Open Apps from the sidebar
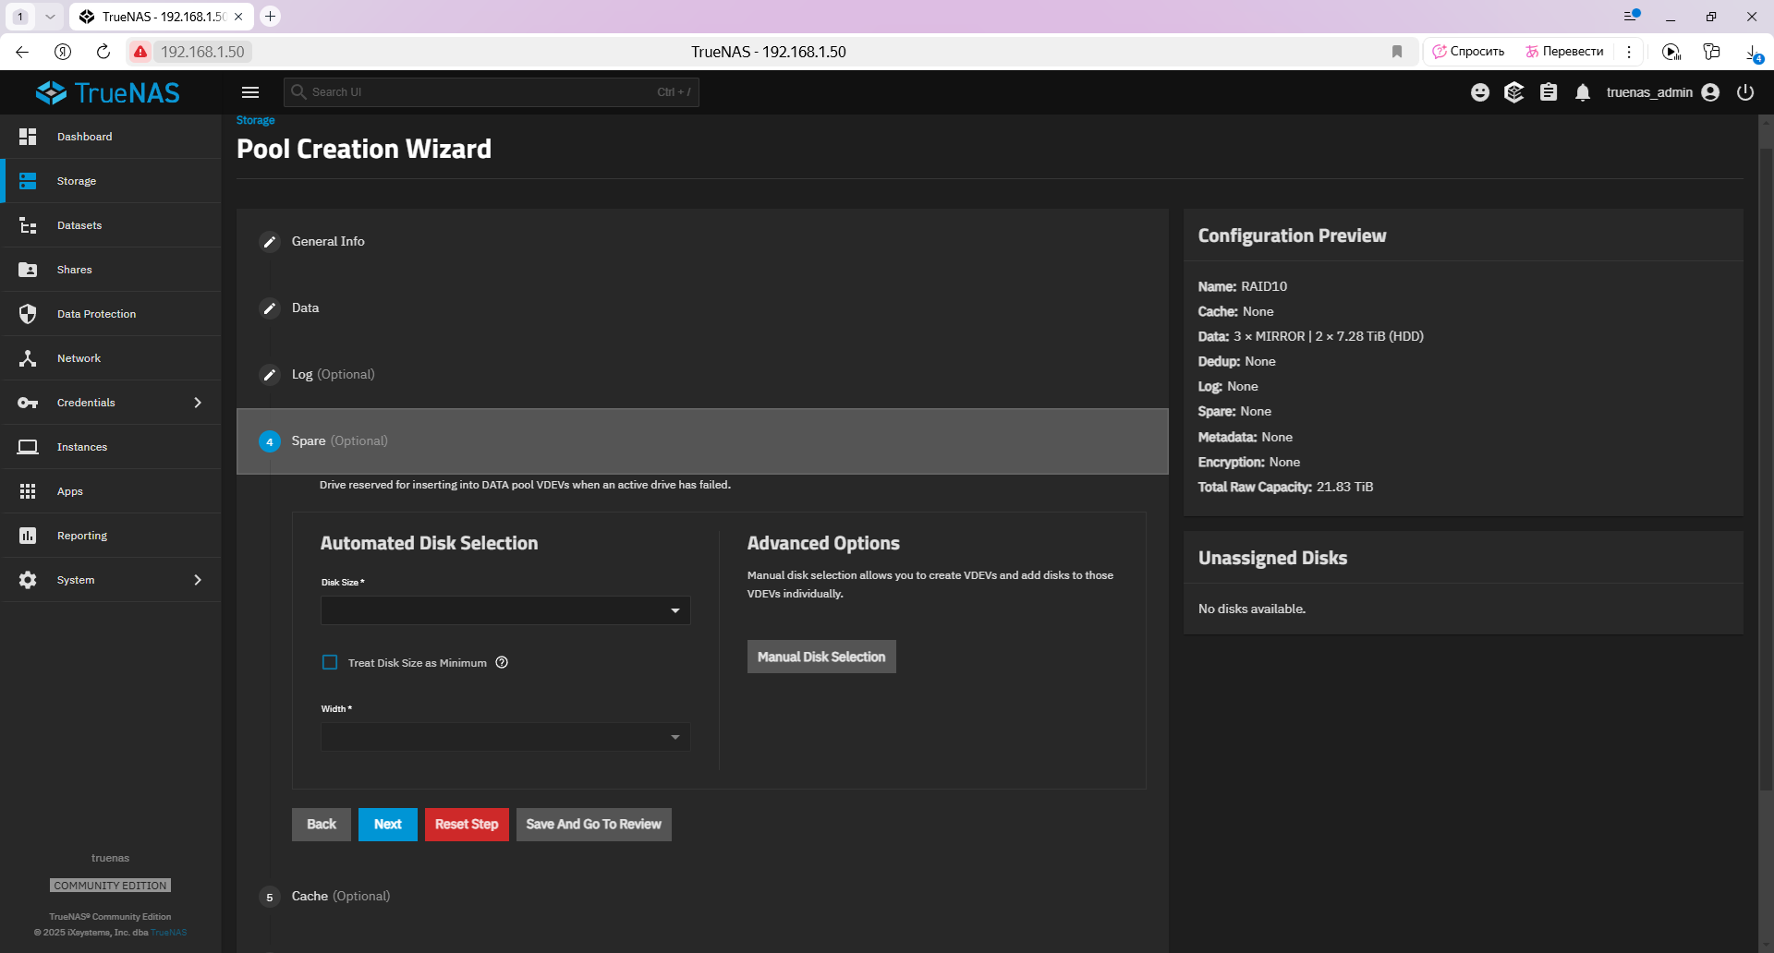The image size is (1774, 953). (x=111, y=491)
